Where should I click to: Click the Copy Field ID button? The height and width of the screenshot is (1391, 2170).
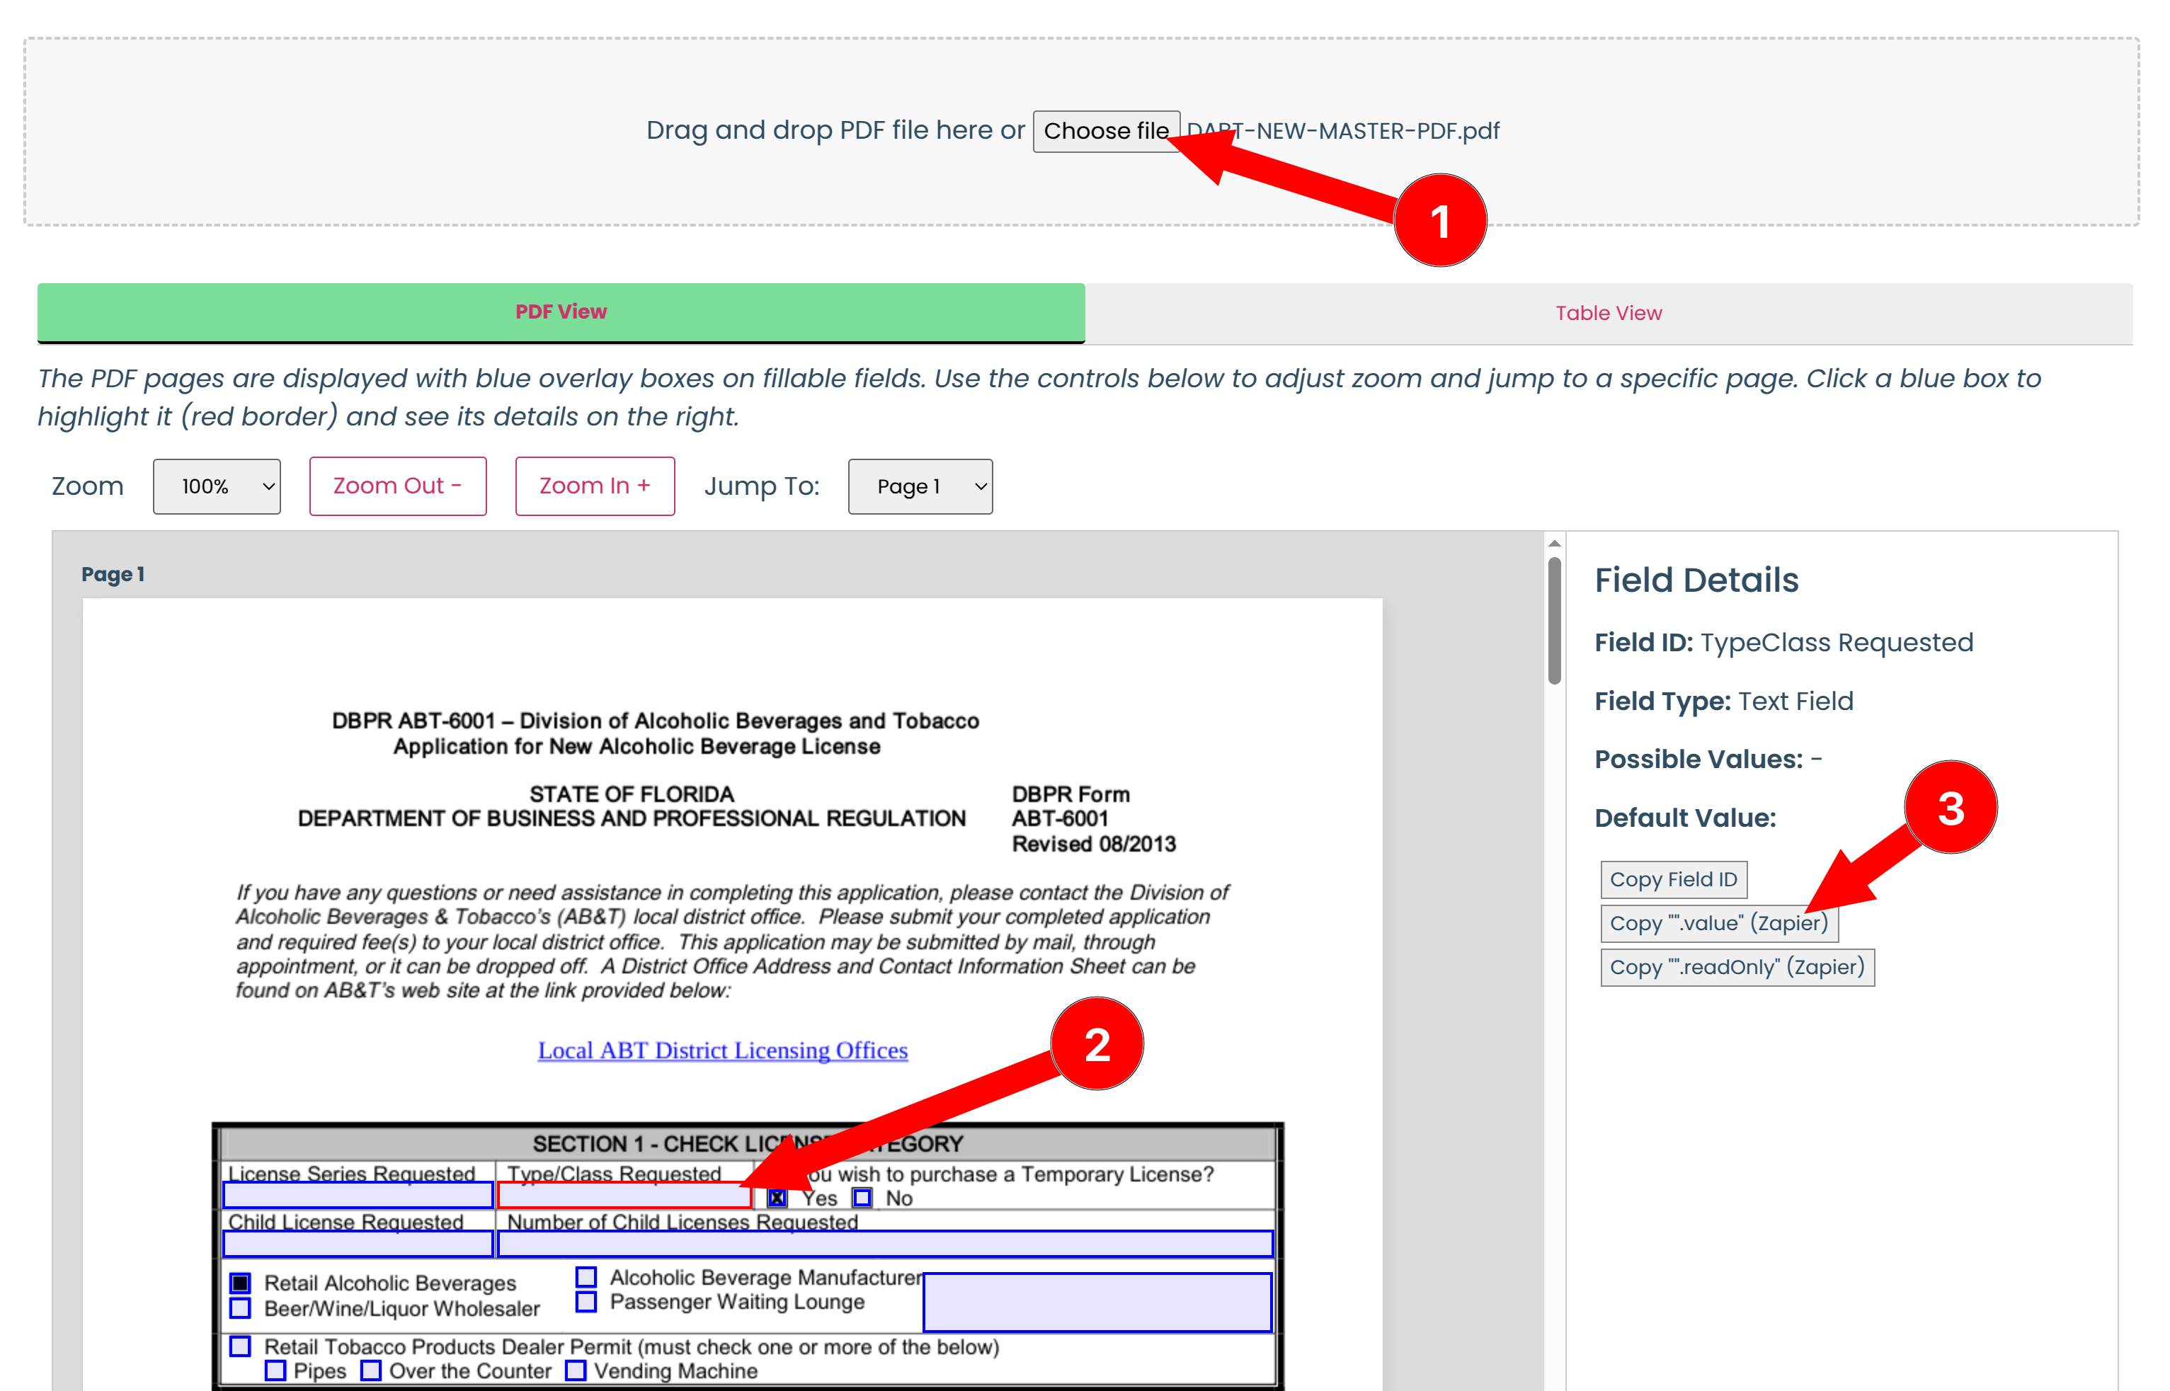click(1672, 879)
